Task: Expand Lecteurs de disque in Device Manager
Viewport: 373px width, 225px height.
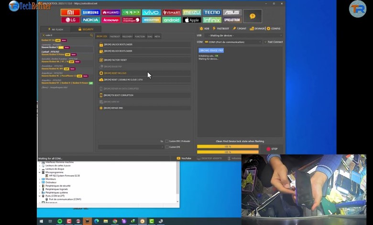Action: 40,169
